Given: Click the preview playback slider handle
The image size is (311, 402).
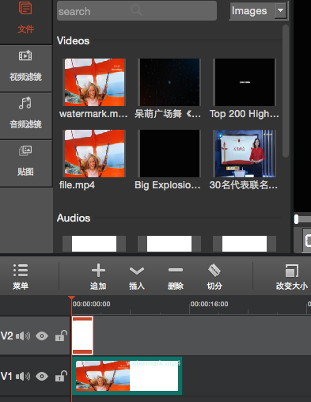Looking at the screenshot, I should pyautogui.click(x=297, y=219).
